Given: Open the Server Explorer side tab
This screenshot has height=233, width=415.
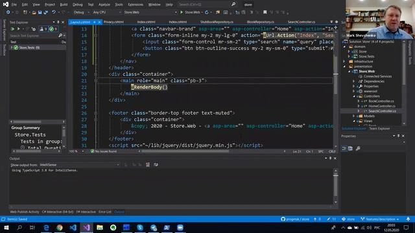Looking at the screenshot, I should point(4,30).
